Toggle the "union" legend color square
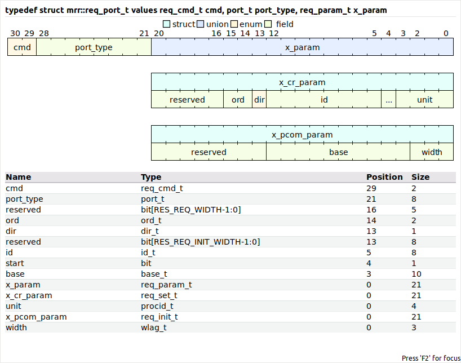Viewport: 461px width, 363px height. 200,24
